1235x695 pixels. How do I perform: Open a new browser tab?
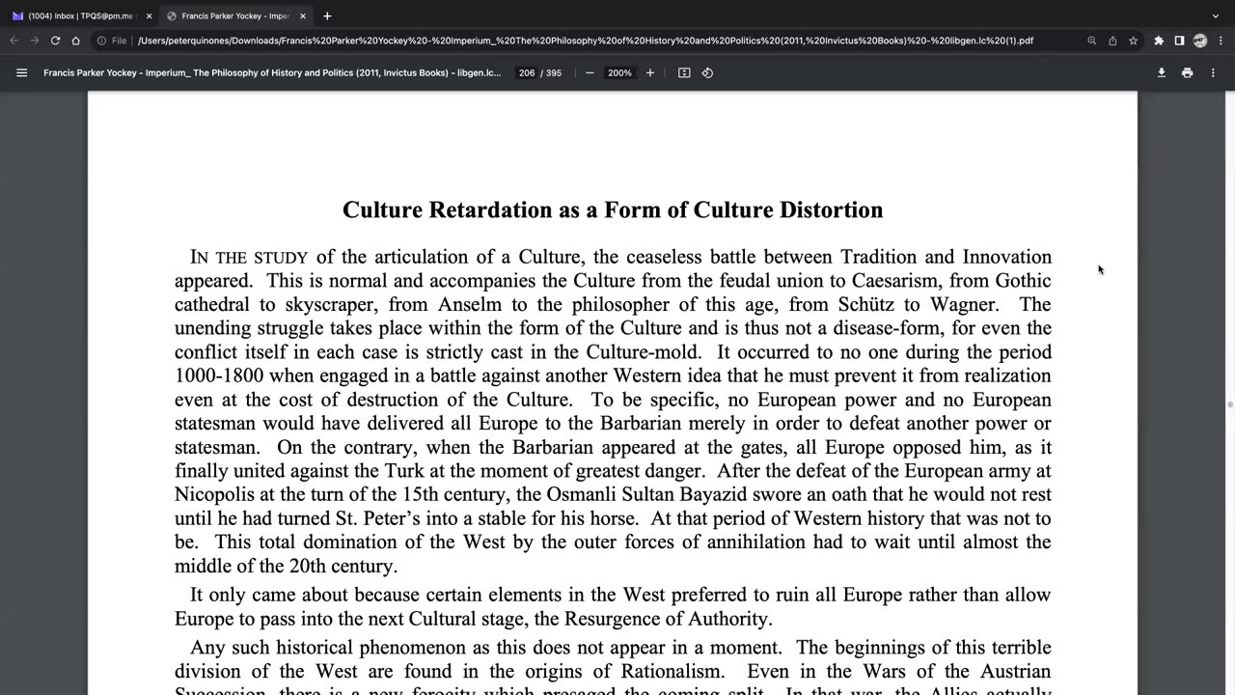(327, 16)
